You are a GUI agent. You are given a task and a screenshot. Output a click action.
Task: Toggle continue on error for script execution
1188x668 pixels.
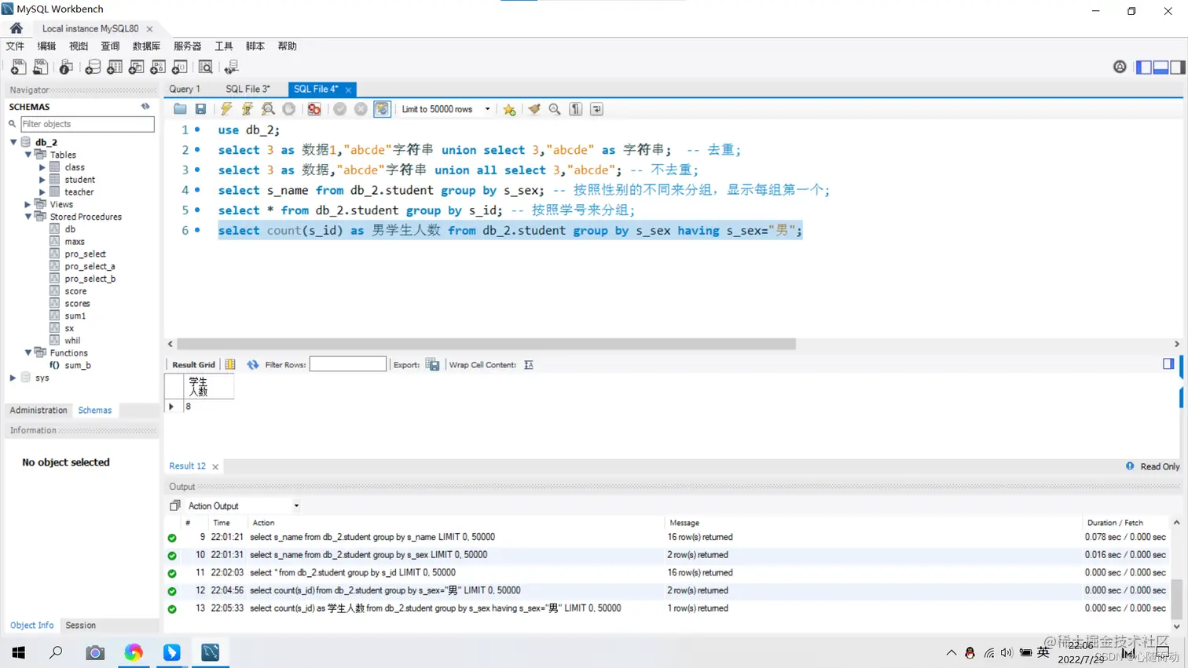coord(314,109)
